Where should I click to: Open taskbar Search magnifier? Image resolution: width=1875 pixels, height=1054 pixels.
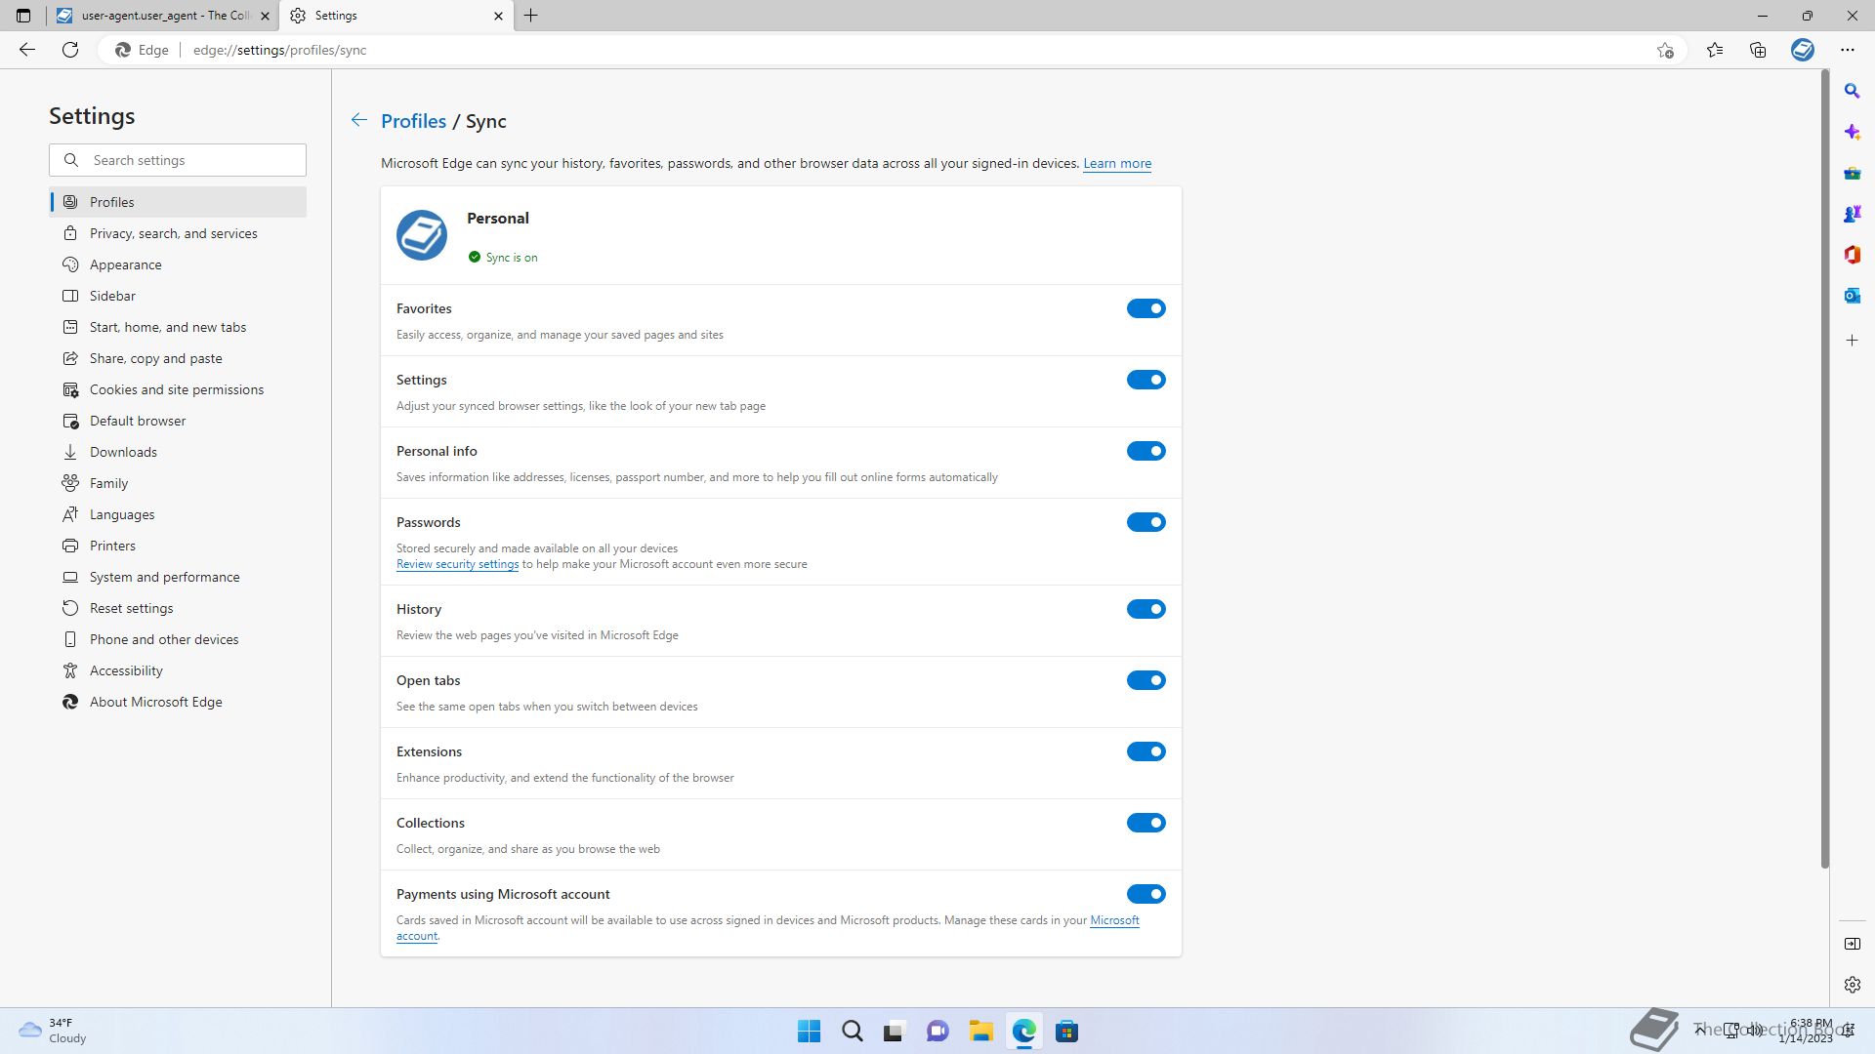pos(852,1032)
